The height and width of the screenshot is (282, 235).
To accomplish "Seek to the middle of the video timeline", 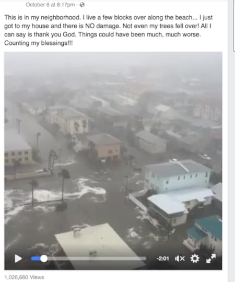I will tap(88, 259).
